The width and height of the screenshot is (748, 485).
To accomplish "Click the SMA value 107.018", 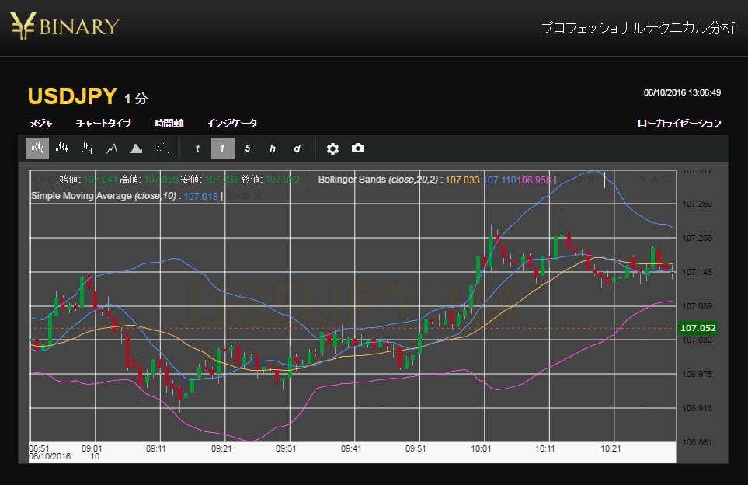I will [x=201, y=196].
